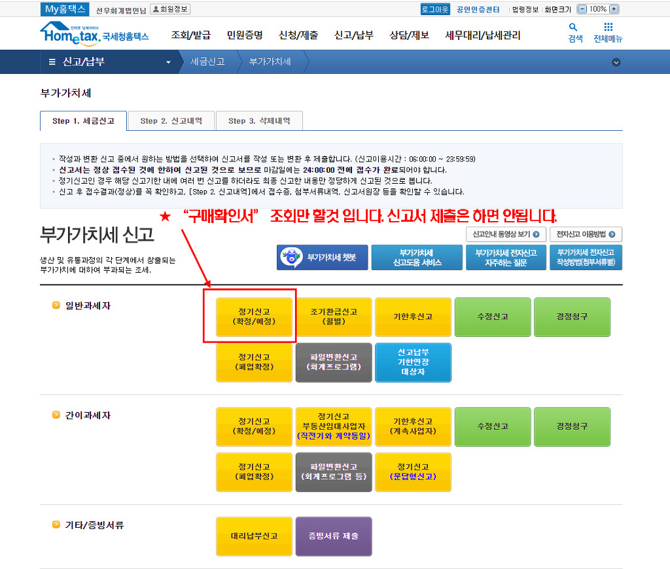The height and width of the screenshot is (569, 670).
Task: Click the zoom-out minus icon
Action: [x=582, y=9]
